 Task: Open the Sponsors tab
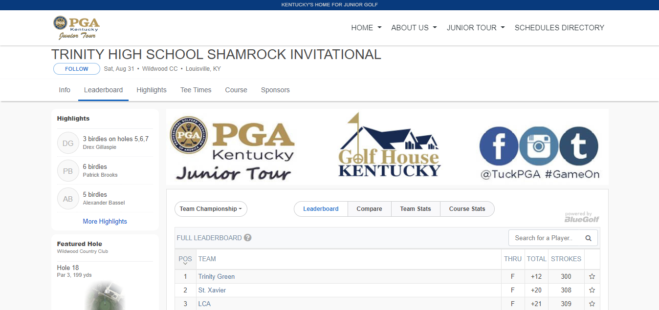click(x=275, y=90)
